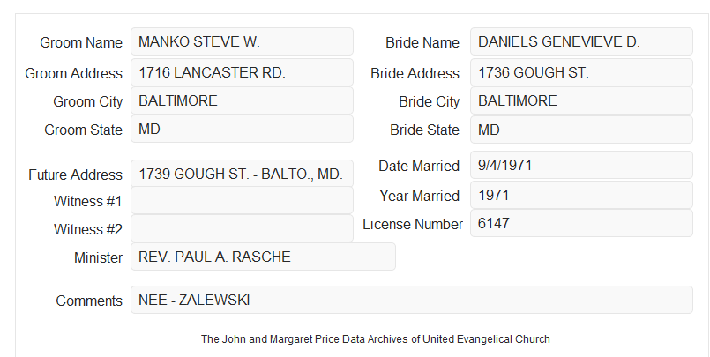Viewport: 710px width, 357px height.
Task: Click the Price Data Archives footer text
Action: (376, 338)
